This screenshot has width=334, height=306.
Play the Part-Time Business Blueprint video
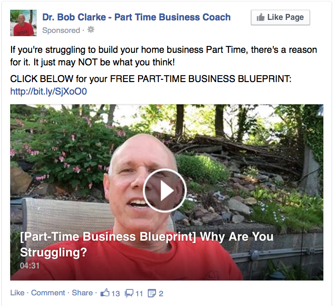[164, 191]
